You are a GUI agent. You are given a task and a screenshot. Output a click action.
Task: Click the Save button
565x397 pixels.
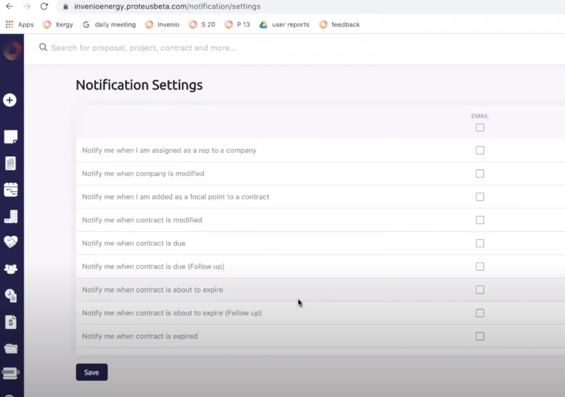[91, 372]
